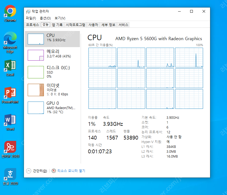Switch to 세부 정보 tab
The image size is (227, 195).
(108, 25)
